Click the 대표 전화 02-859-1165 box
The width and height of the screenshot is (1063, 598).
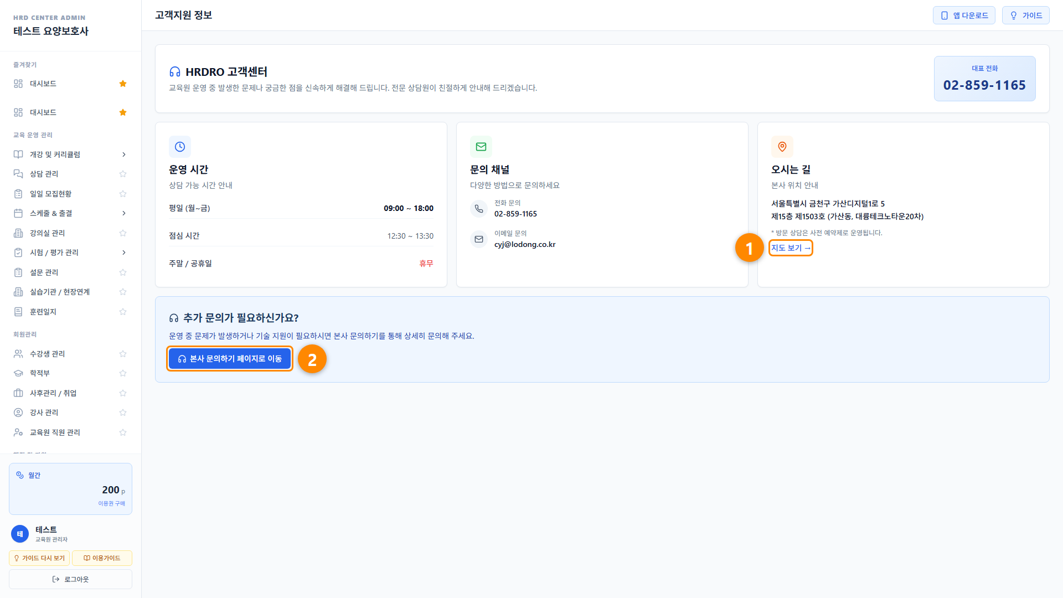[984, 79]
